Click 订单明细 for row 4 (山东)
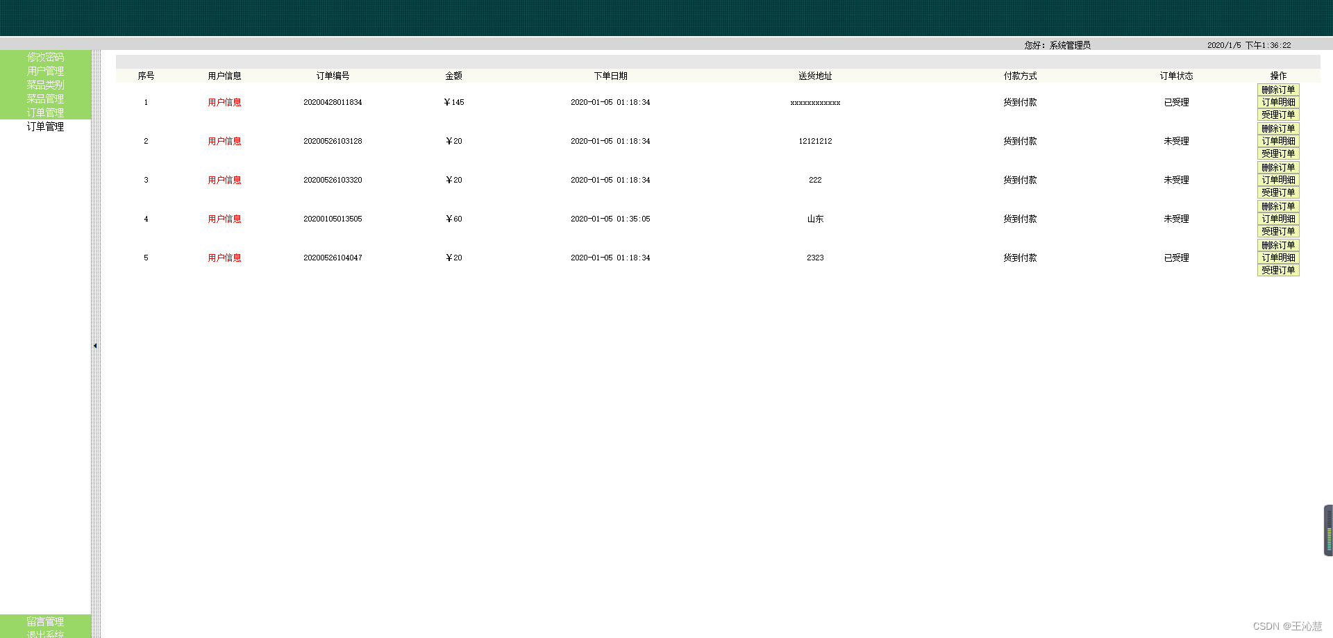 click(1278, 219)
